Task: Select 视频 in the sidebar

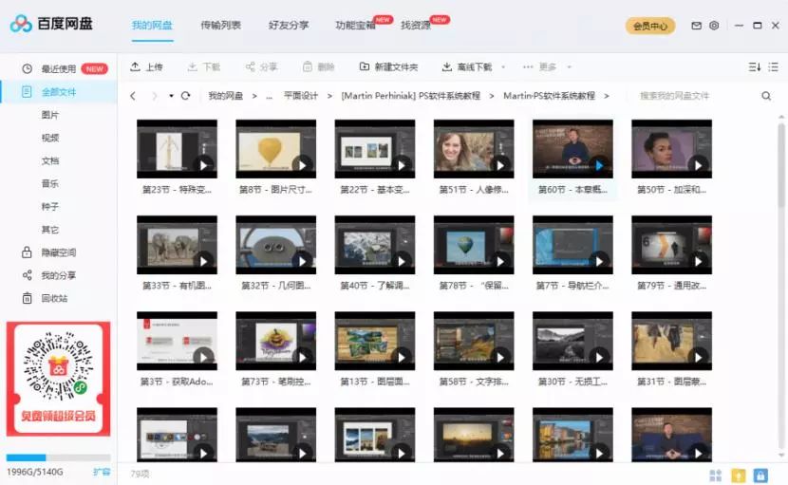Action: click(x=49, y=138)
